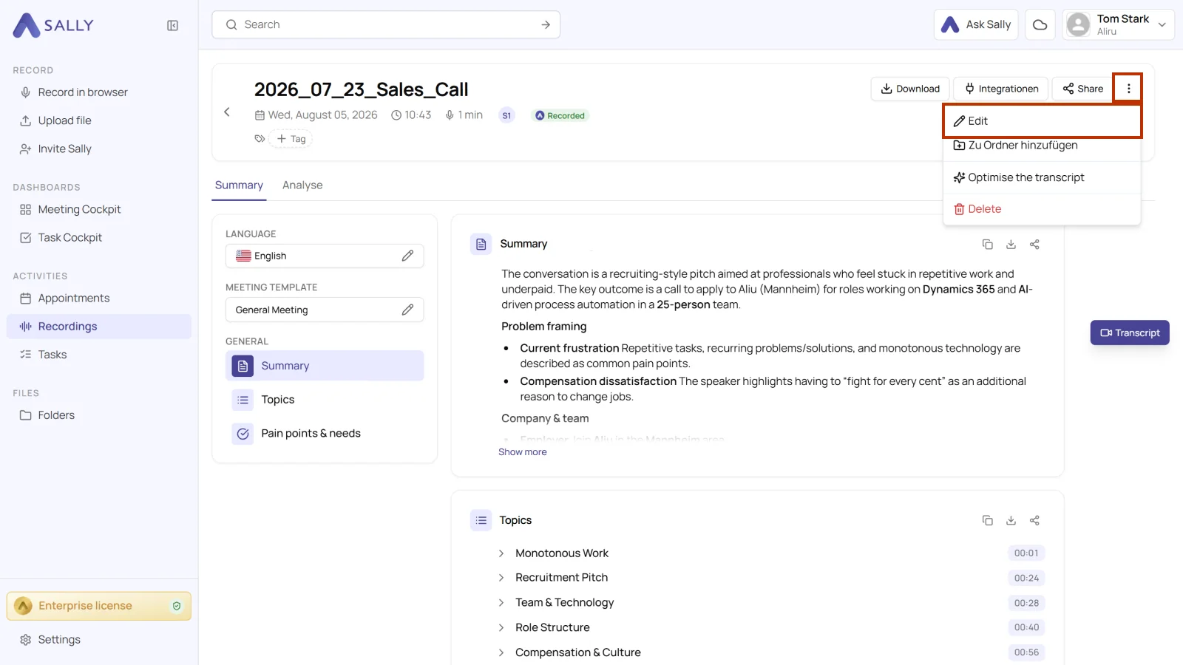The width and height of the screenshot is (1183, 665).
Task: Copy the Topics section content
Action: click(987, 521)
